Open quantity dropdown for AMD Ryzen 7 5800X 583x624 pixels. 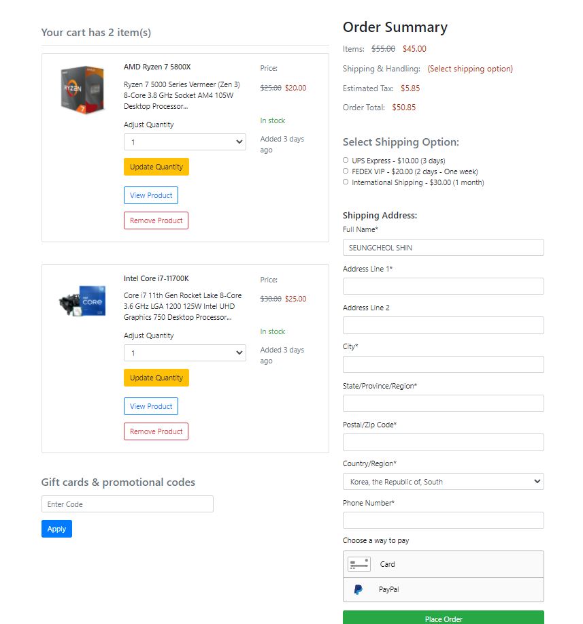(185, 142)
